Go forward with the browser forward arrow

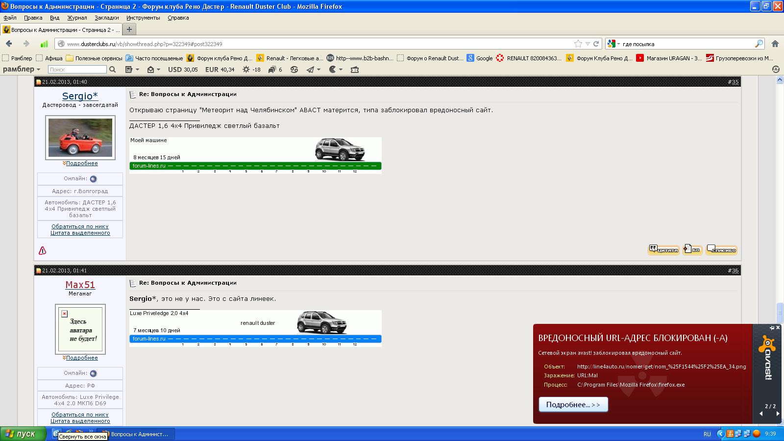[x=26, y=44]
